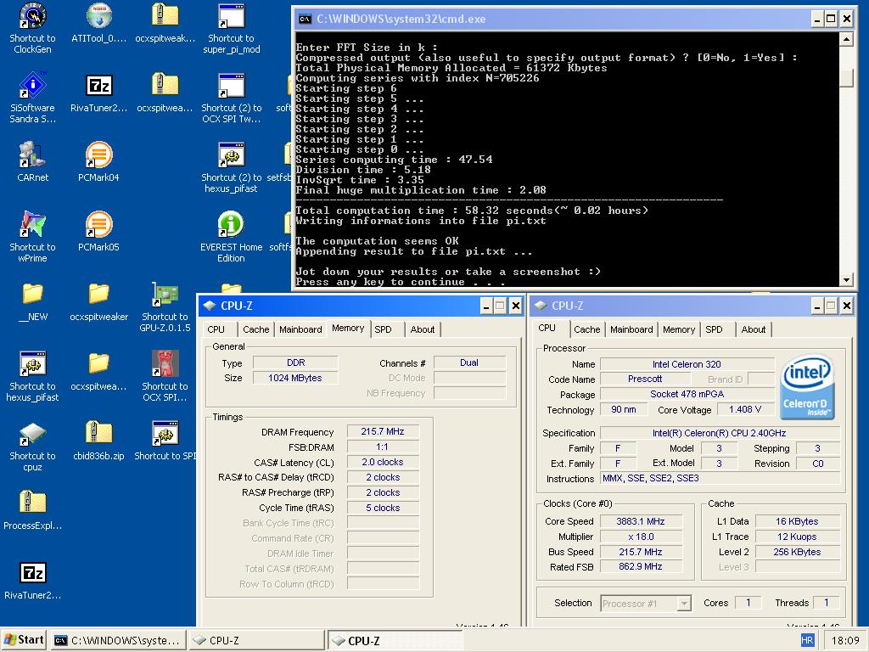Click the cmd window scrollbar down arrow
This screenshot has width=869, height=652.
(x=846, y=280)
